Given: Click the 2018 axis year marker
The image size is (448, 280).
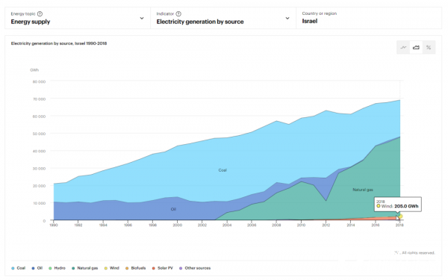Looking at the screenshot, I should coord(399,225).
